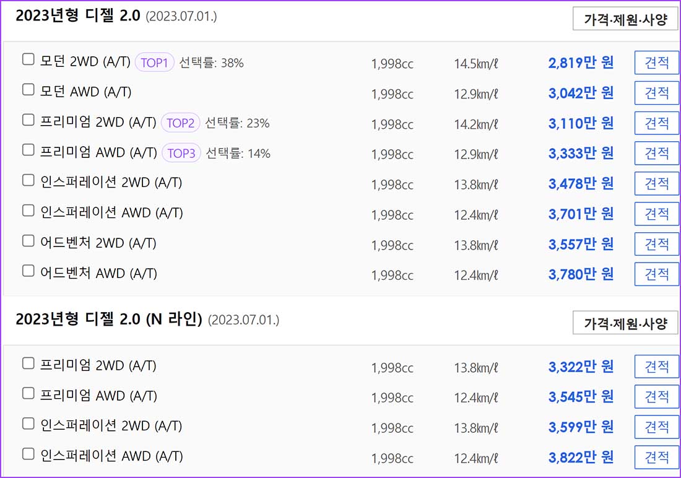
Task: Click the 14.2km/ℓ fuel economy value
Action: coord(476,124)
